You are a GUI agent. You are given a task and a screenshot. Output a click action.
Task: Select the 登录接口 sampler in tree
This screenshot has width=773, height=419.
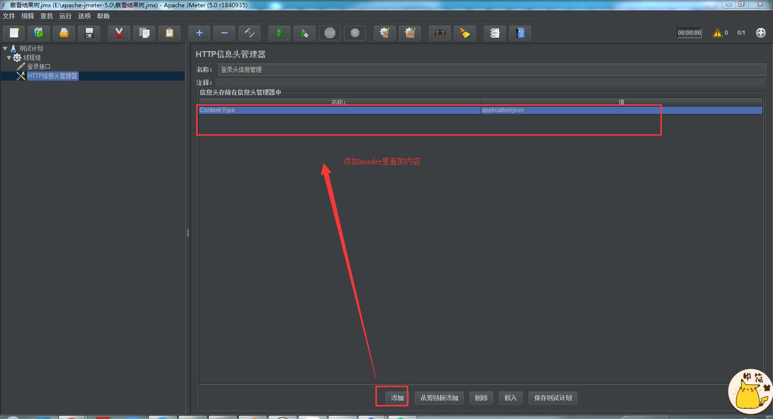point(39,67)
